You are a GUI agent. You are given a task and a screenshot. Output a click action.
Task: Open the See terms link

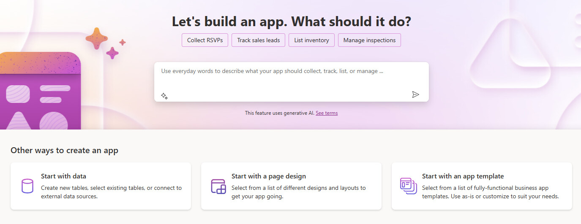coord(327,113)
